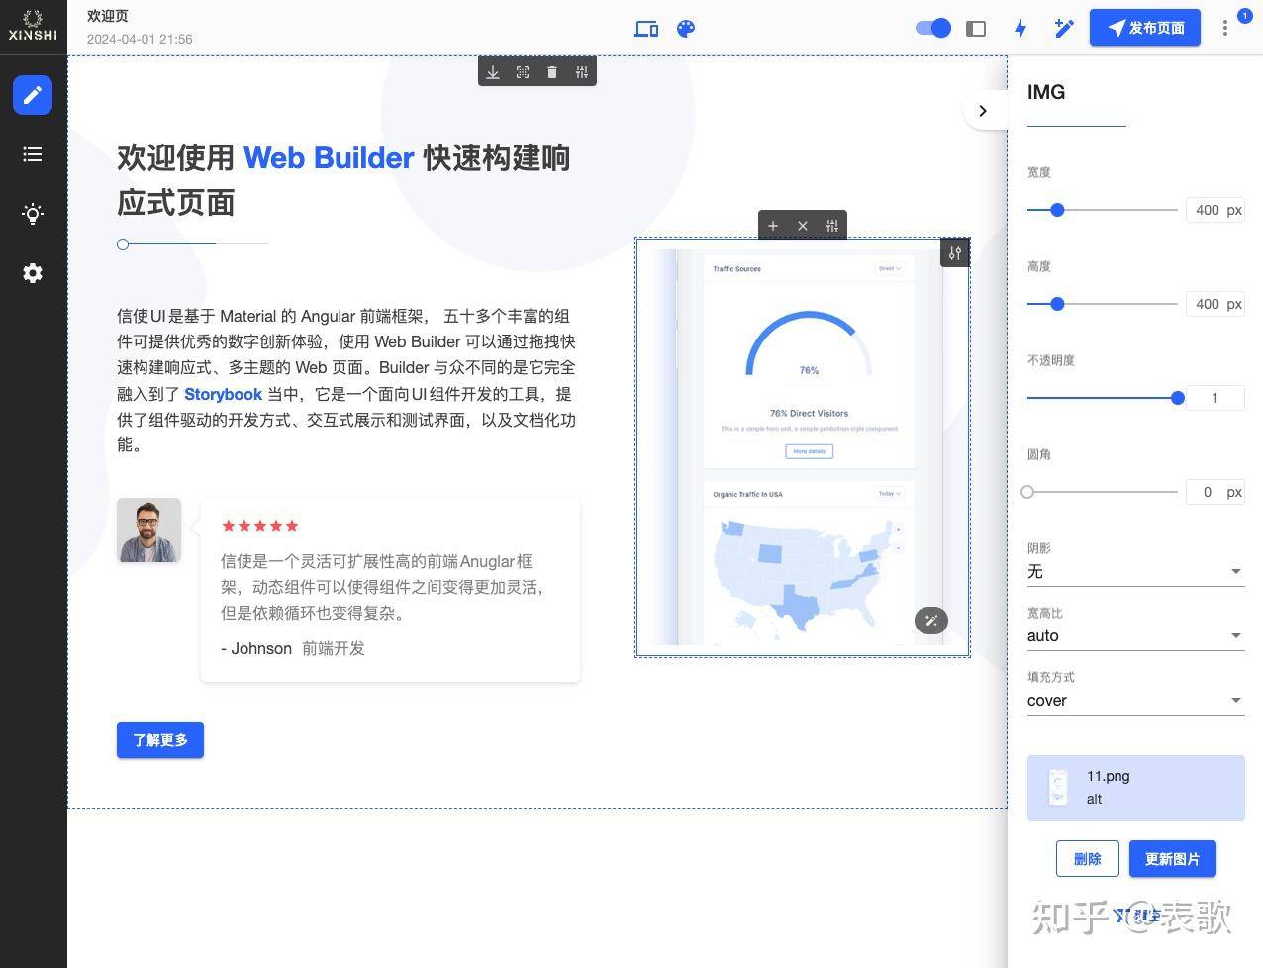Open the theme palette icon
The height and width of the screenshot is (968, 1263).
click(x=686, y=29)
